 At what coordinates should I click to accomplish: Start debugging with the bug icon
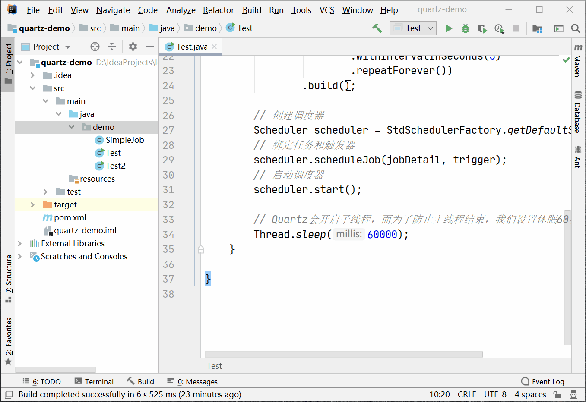(465, 28)
